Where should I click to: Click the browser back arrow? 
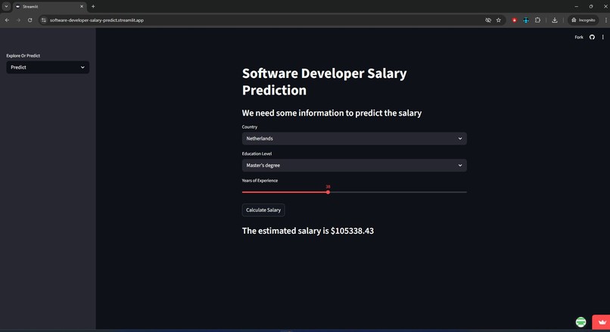7,20
